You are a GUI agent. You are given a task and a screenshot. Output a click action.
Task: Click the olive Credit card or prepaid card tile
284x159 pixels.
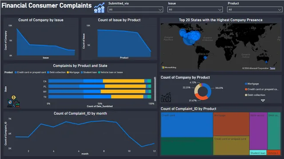pyautogui.click(x=231, y=146)
